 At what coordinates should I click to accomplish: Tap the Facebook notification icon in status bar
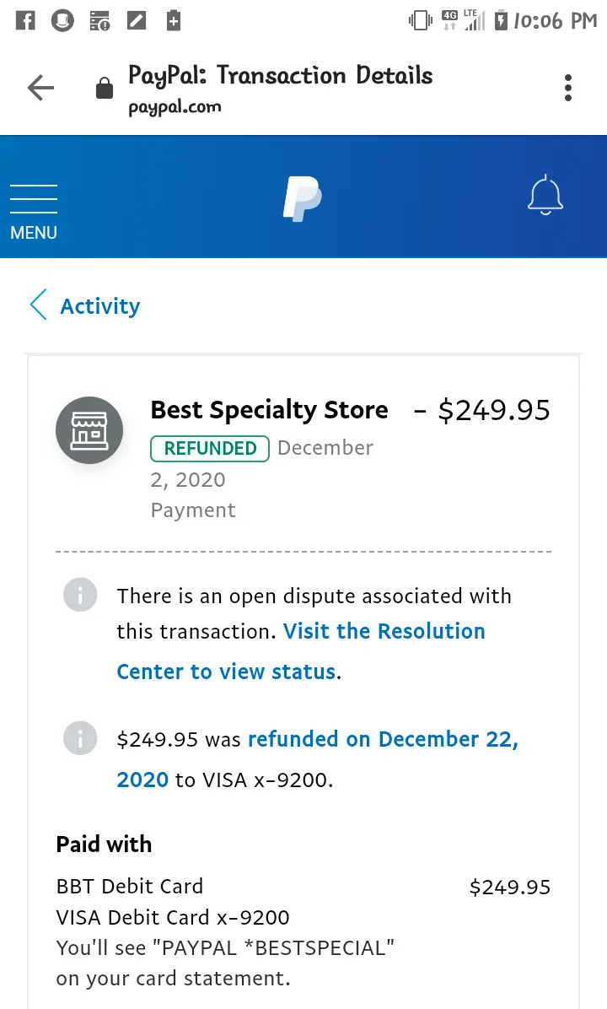(x=25, y=20)
